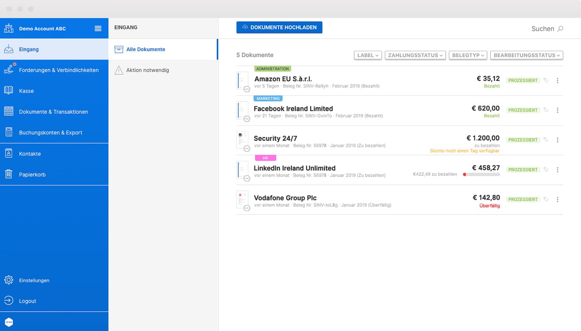Open the hamburger menu beside Demo Account ABC
The width and height of the screenshot is (581, 331).
click(x=98, y=28)
